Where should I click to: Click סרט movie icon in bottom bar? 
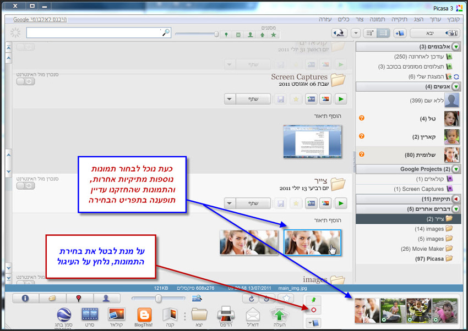coord(90,317)
